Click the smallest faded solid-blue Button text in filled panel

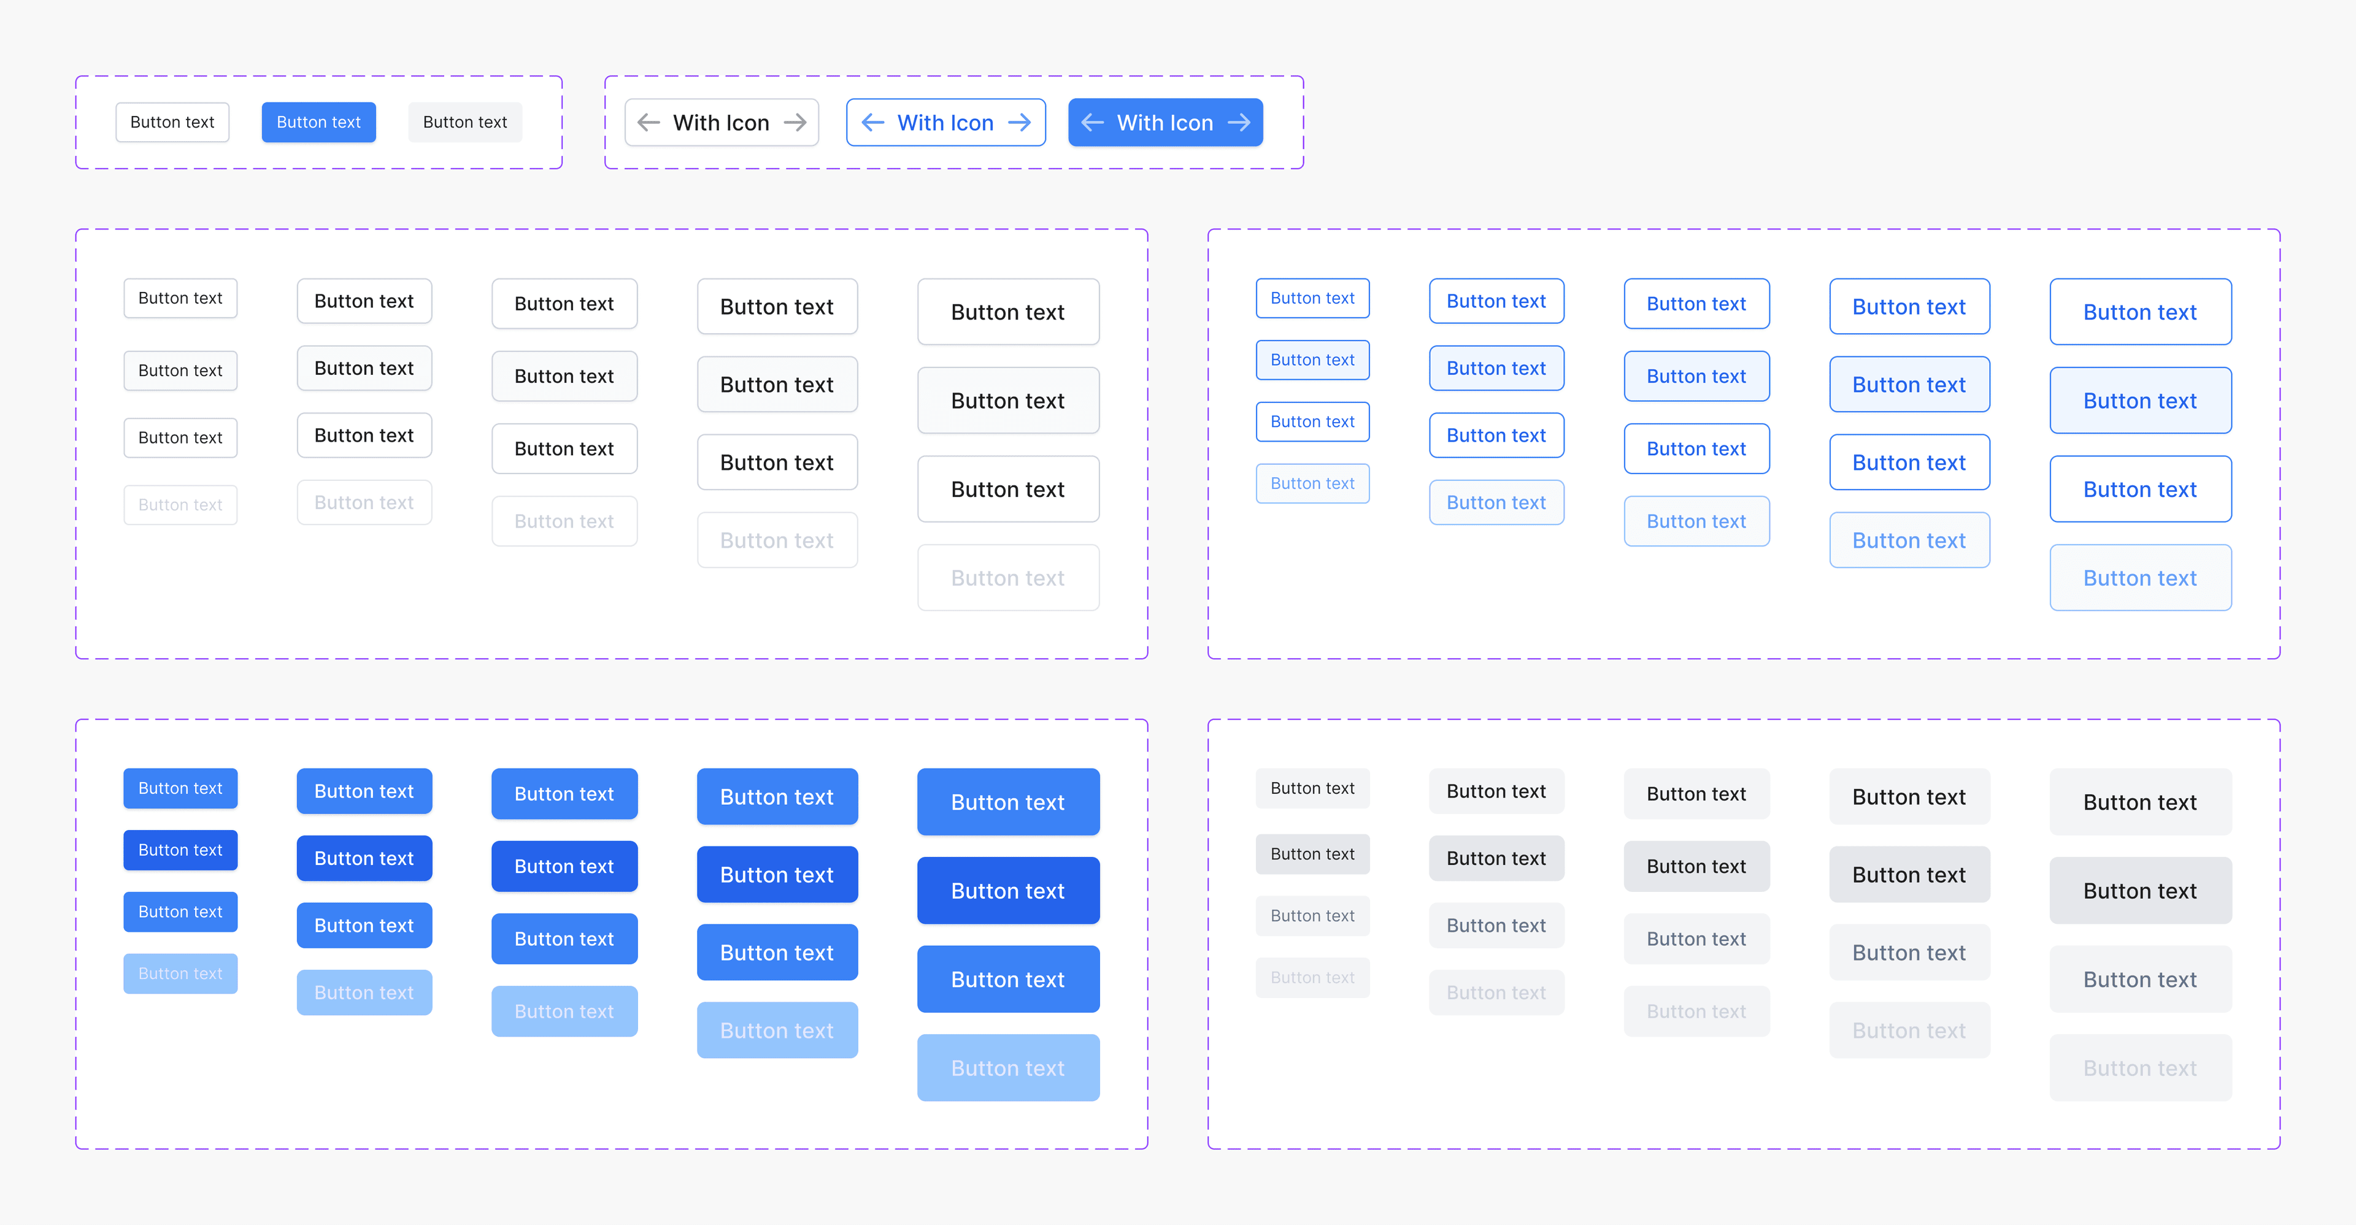click(x=180, y=973)
